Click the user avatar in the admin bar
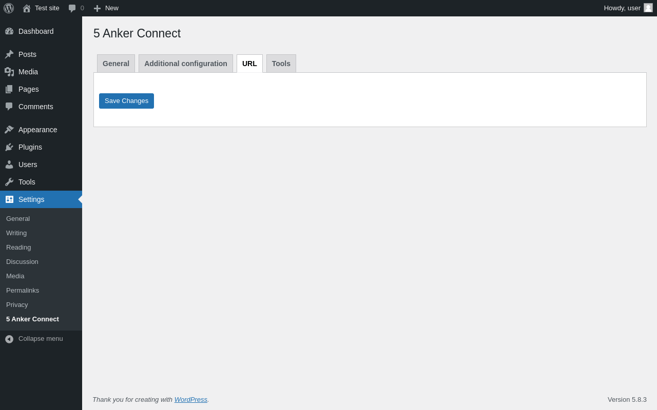This screenshot has width=657, height=410. 648,8
